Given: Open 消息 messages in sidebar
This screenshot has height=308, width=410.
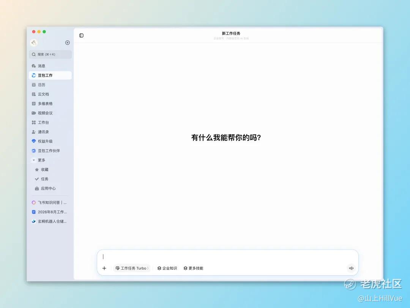Looking at the screenshot, I should (x=50, y=66).
